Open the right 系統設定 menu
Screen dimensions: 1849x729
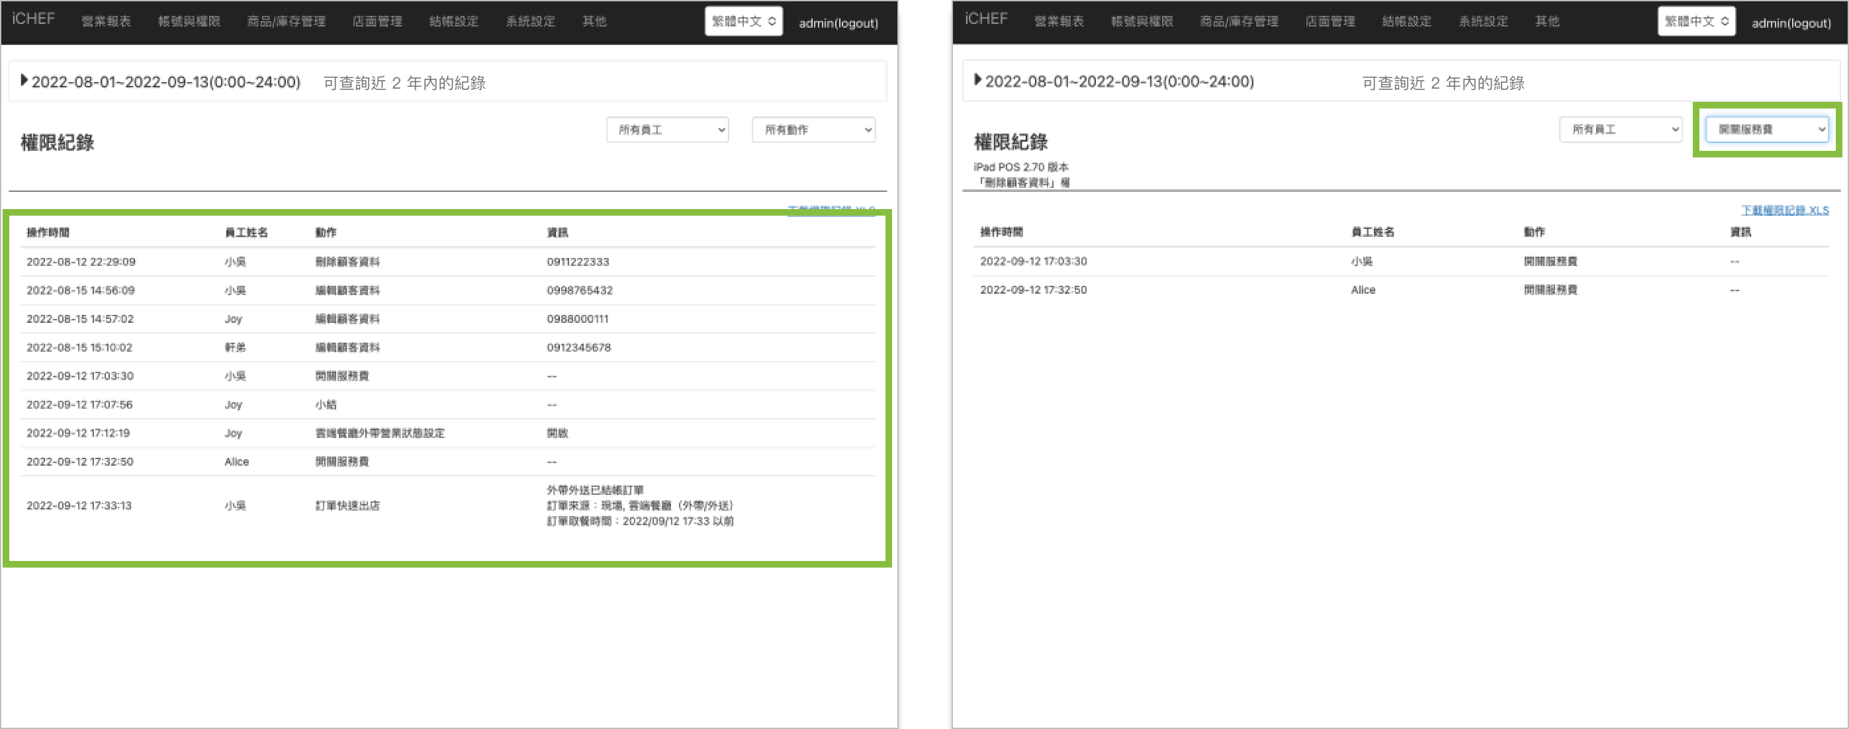(1484, 22)
